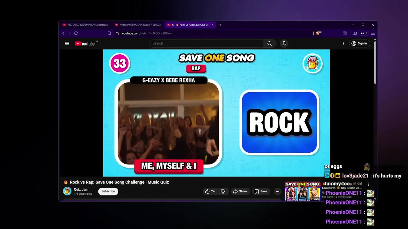The width and height of the screenshot is (408, 229).
Task: Switch to Ryzen 9 9950X3D tab
Action: (x=138, y=25)
